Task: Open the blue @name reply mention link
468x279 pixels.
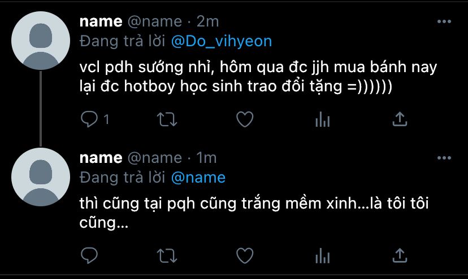Action: tap(198, 178)
